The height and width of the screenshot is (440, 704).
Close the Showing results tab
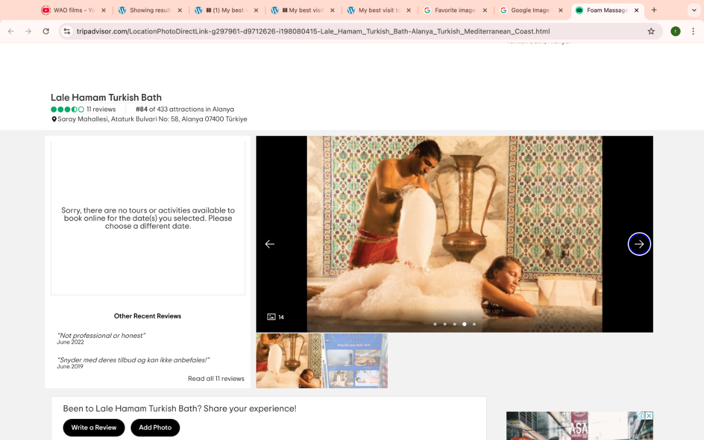point(180,10)
